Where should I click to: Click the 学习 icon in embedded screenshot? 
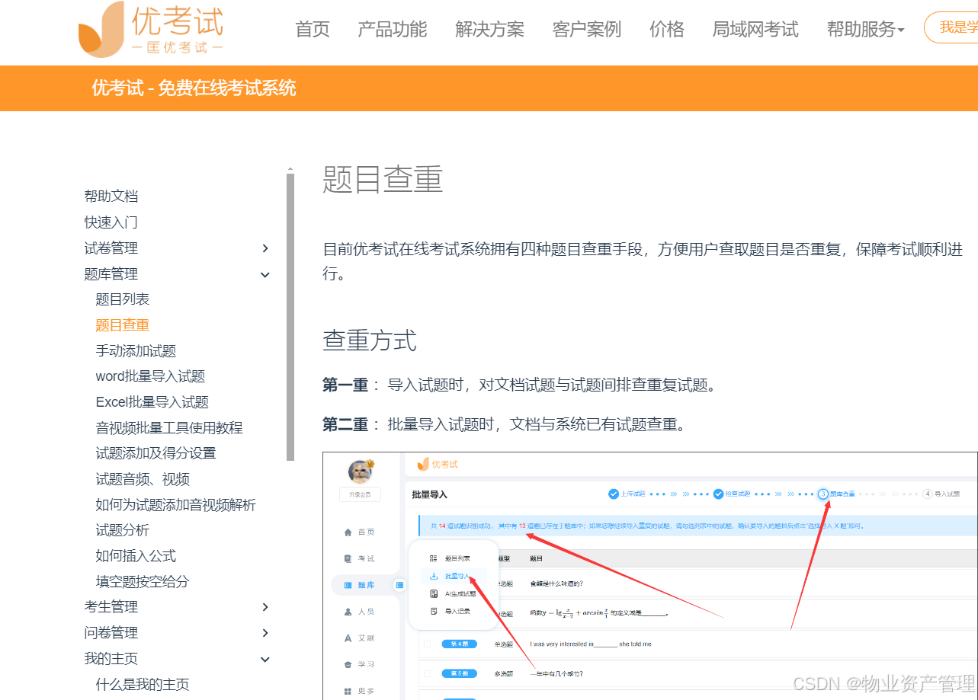(x=348, y=664)
